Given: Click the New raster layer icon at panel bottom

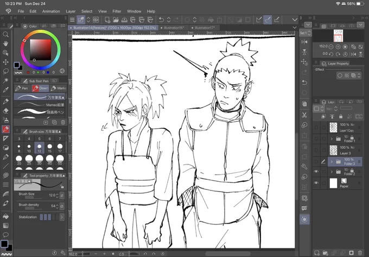Looking at the screenshot, I should pos(317,253).
